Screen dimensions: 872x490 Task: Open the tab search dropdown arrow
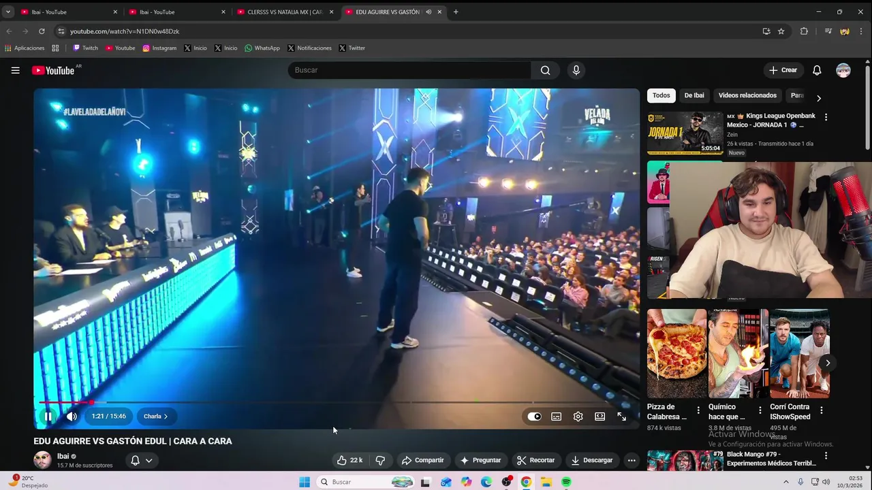tap(8, 12)
